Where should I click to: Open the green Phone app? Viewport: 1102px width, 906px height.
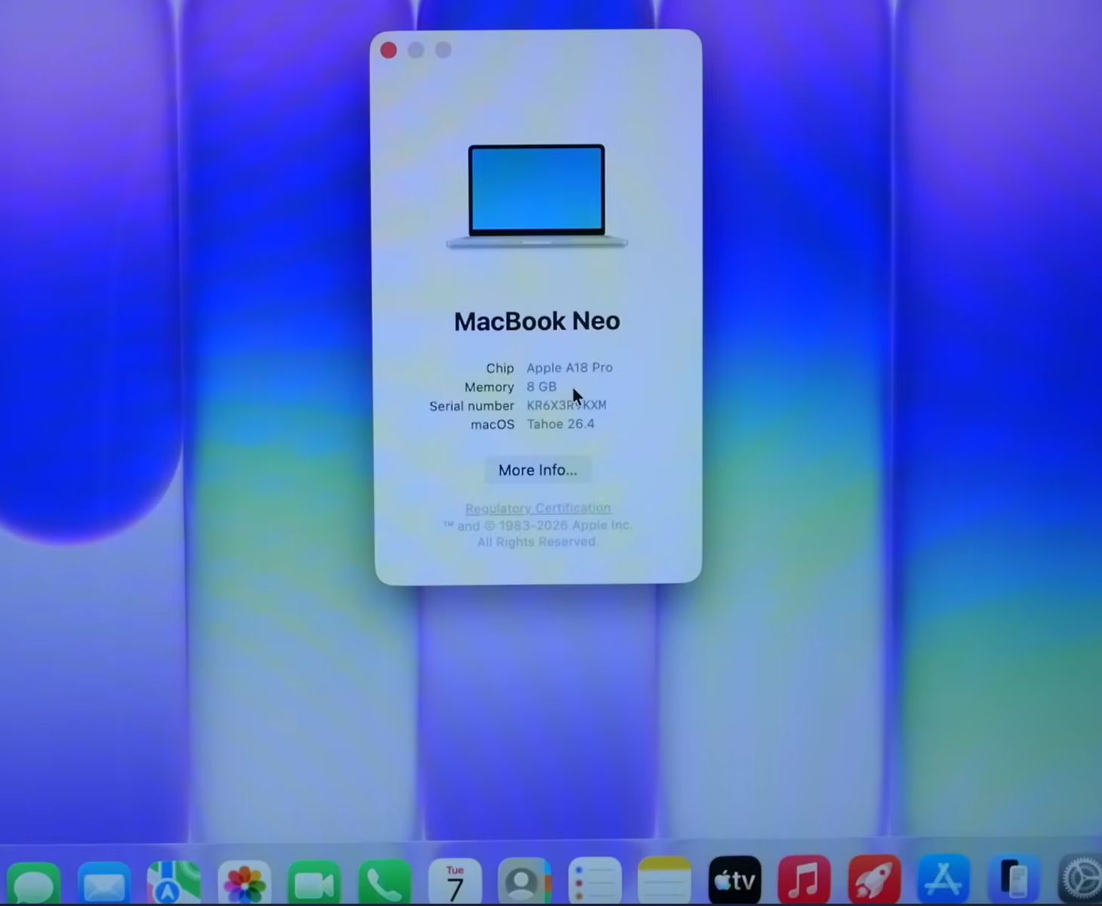384,882
